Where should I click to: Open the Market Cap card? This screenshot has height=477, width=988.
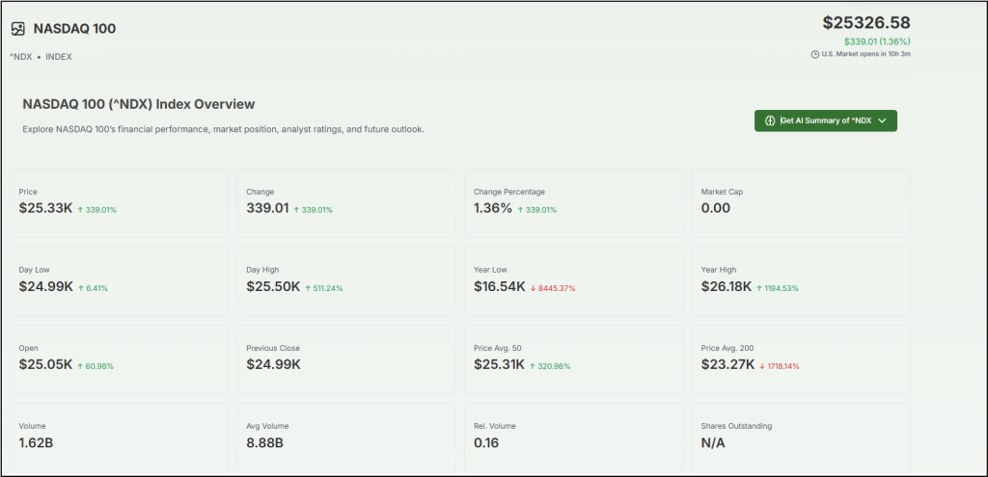tap(800, 202)
